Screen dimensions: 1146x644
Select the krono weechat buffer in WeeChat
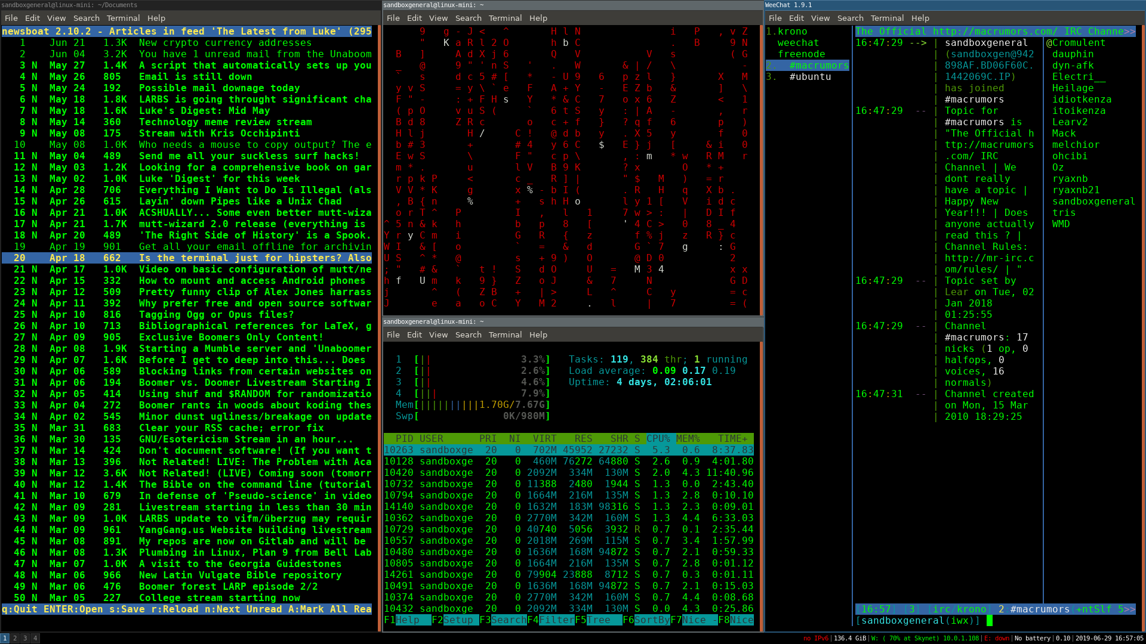pos(798,43)
